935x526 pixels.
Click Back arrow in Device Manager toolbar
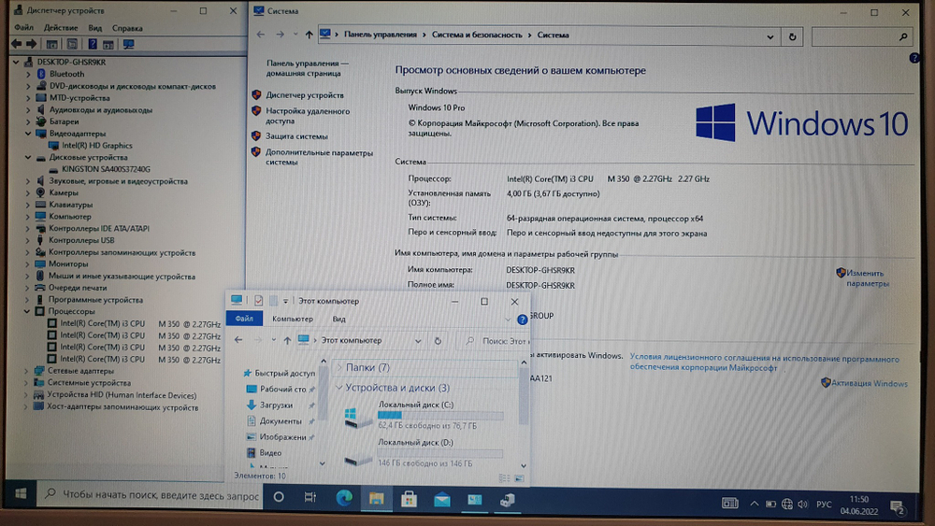16,44
